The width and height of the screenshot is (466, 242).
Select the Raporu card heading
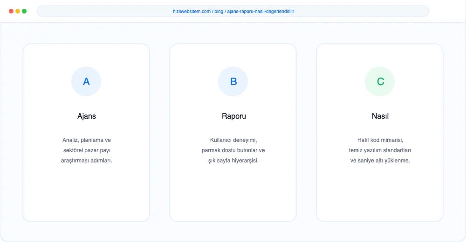coord(234,116)
